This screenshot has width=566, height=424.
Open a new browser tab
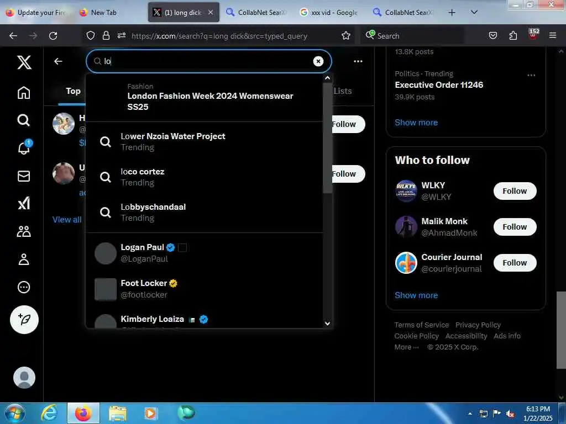(452, 13)
